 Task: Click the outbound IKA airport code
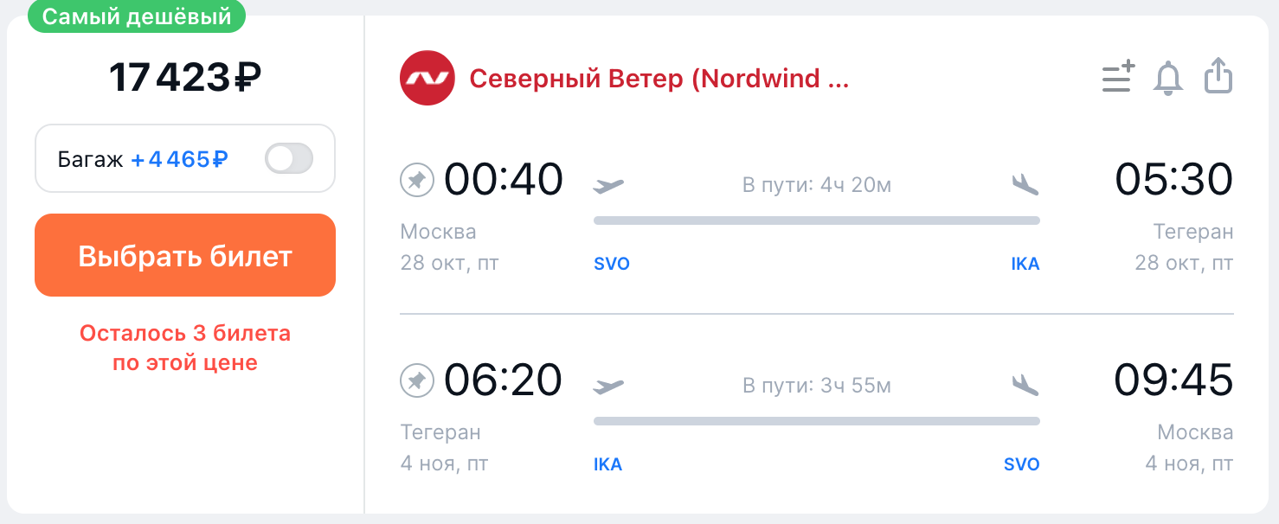tap(1025, 265)
